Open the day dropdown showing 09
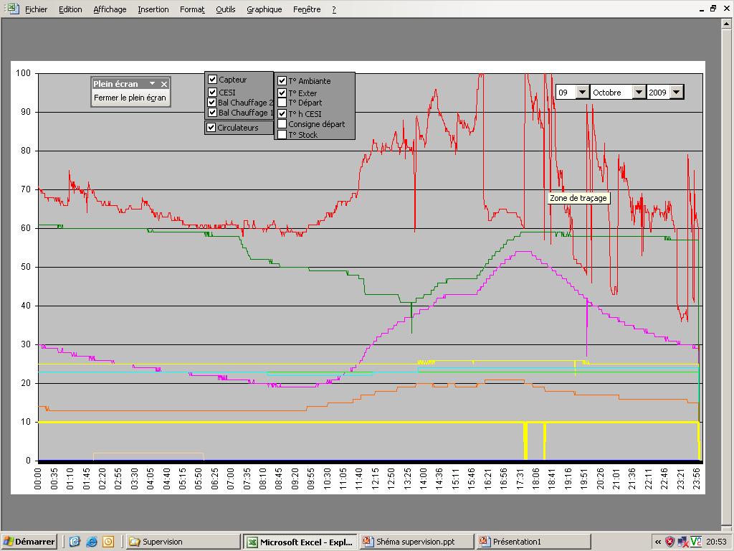734x551 pixels. click(582, 93)
